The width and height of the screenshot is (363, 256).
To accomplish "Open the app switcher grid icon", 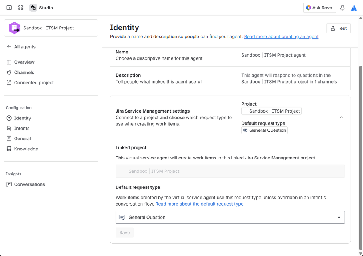I will [20, 8].
